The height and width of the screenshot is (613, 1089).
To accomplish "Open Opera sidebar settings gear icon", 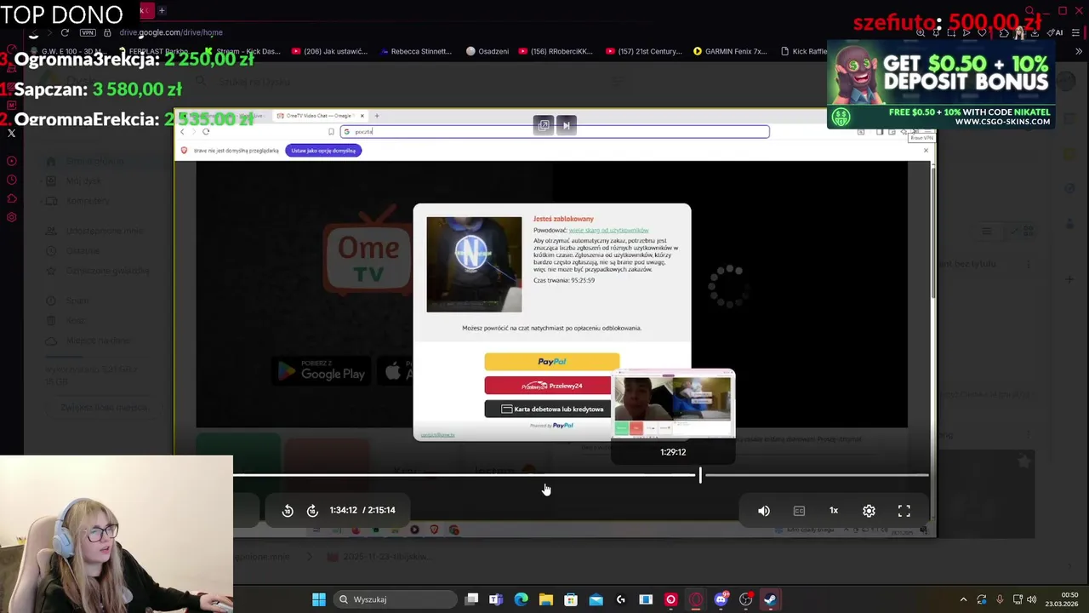I will [x=12, y=217].
